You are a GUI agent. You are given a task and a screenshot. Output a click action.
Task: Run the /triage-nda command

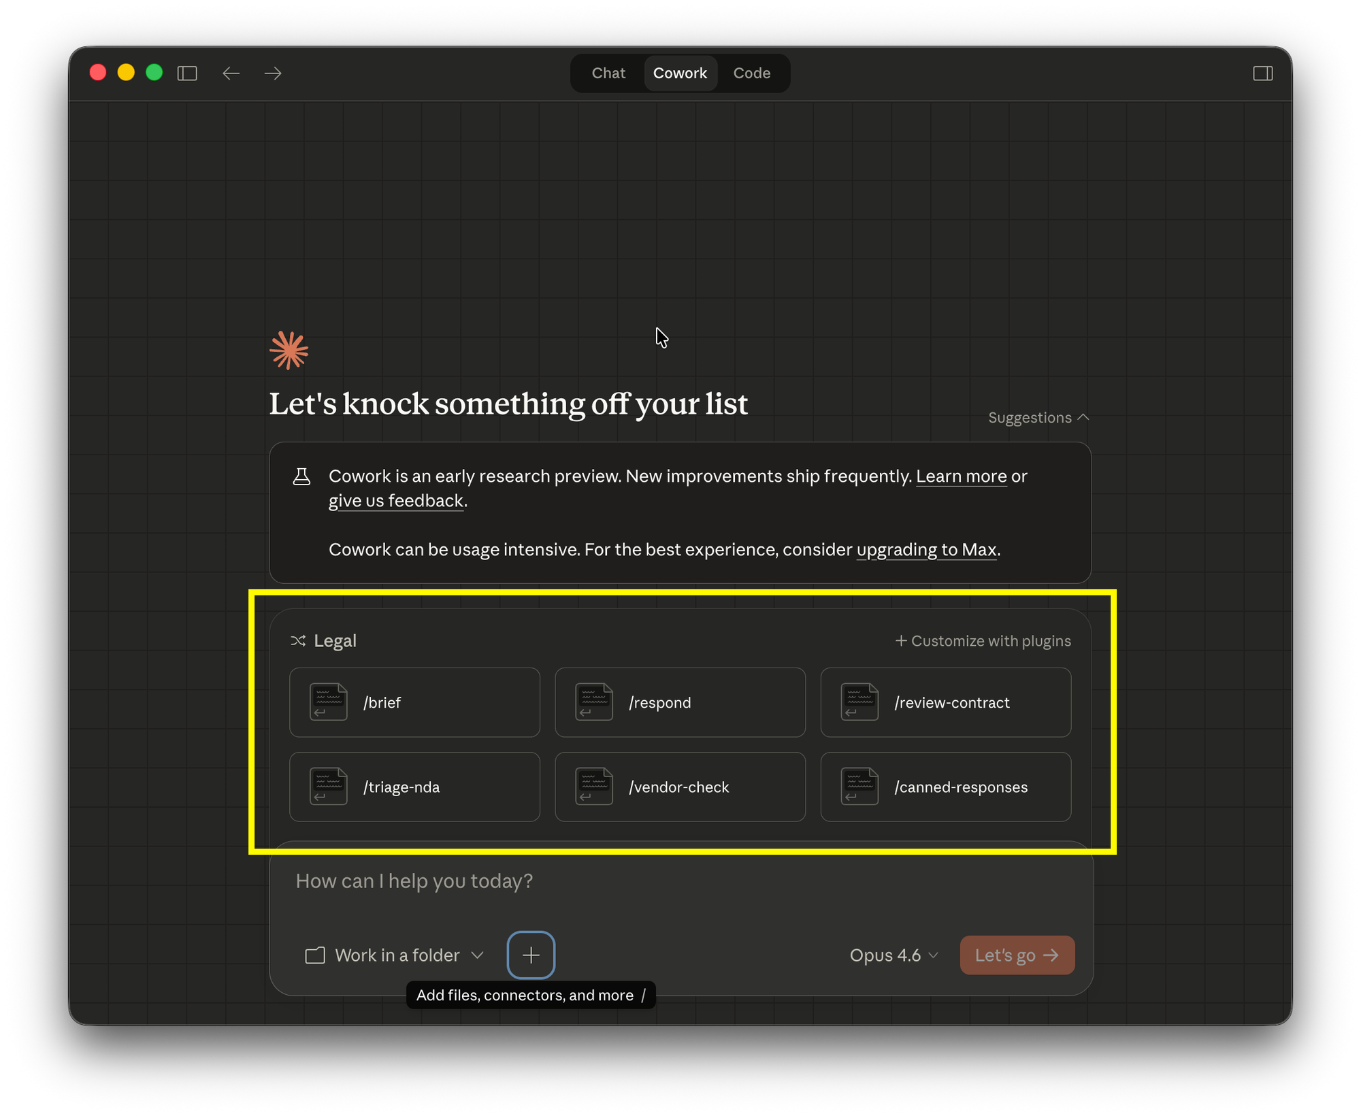pyautogui.click(x=414, y=787)
